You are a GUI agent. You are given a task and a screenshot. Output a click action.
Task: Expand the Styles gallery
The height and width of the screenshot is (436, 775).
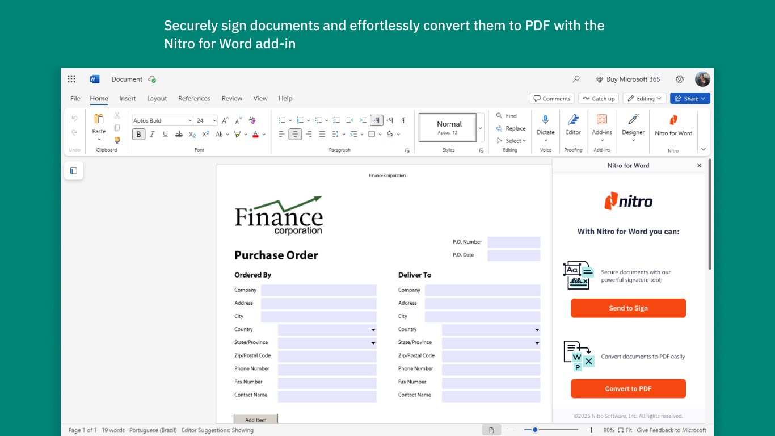coord(480,128)
